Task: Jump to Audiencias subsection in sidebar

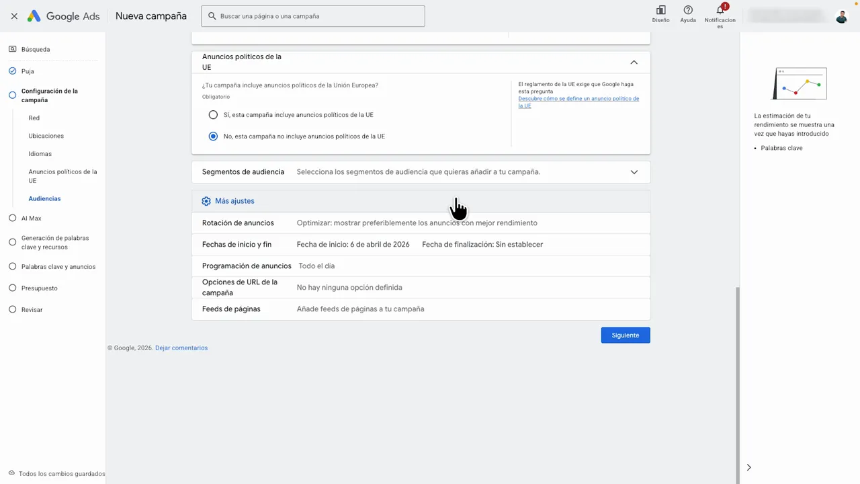Action: pos(44,199)
